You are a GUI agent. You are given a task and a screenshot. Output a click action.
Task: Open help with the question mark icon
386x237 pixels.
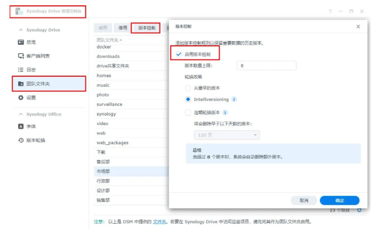pos(330,11)
